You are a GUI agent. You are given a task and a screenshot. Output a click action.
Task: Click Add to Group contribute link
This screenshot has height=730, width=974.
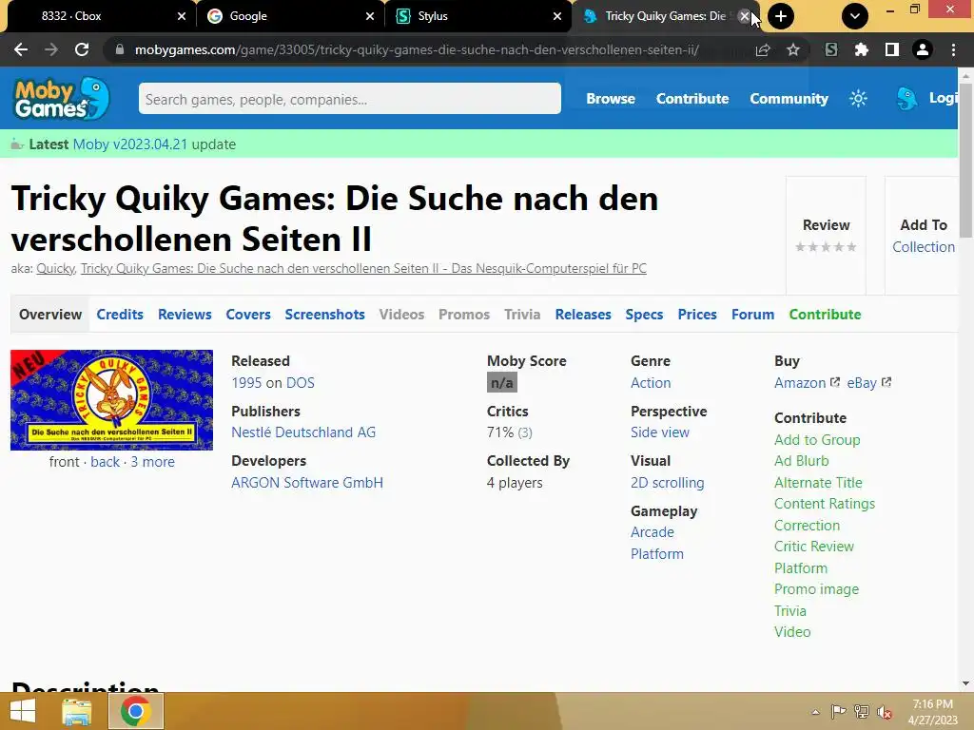tap(817, 439)
